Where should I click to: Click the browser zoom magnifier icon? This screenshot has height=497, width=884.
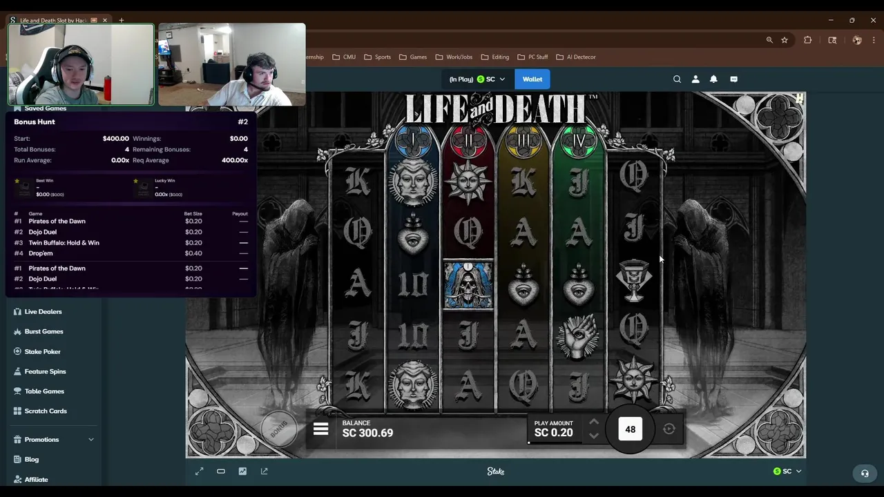[x=769, y=40]
